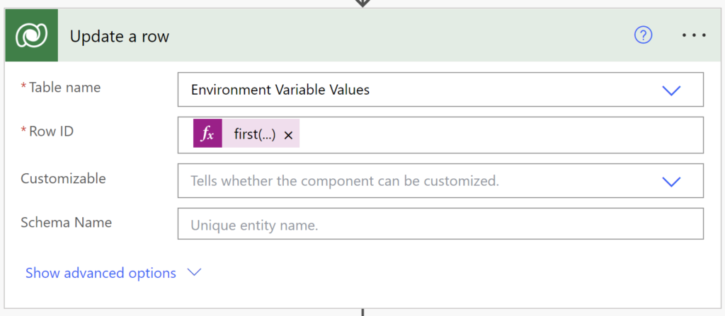Click Show advanced options link
725x316 pixels.
(x=101, y=273)
